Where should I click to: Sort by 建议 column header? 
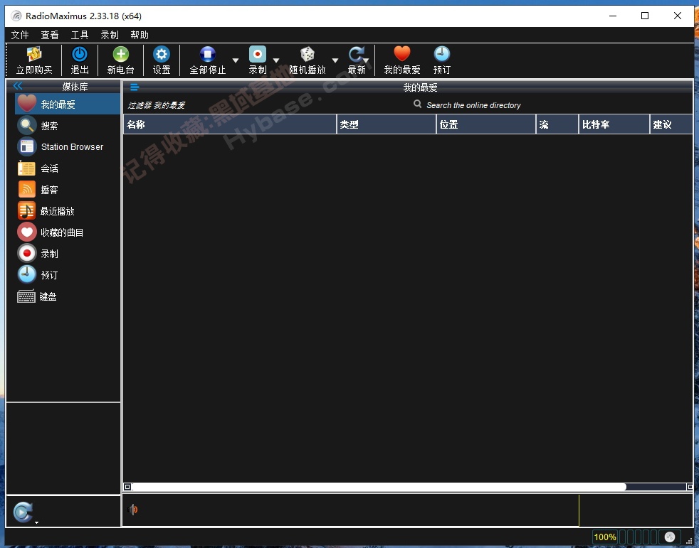671,124
